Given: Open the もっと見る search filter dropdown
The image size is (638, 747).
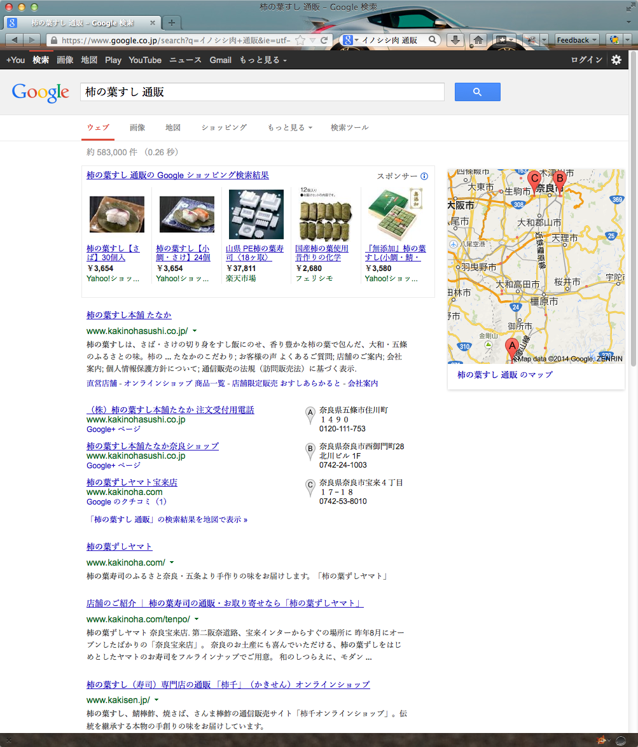Looking at the screenshot, I should pos(290,127).
